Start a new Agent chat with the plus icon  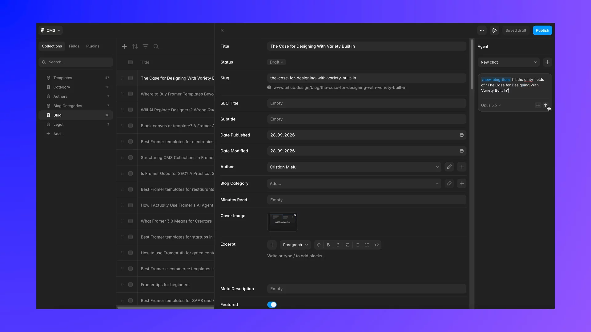pos(548,62)
